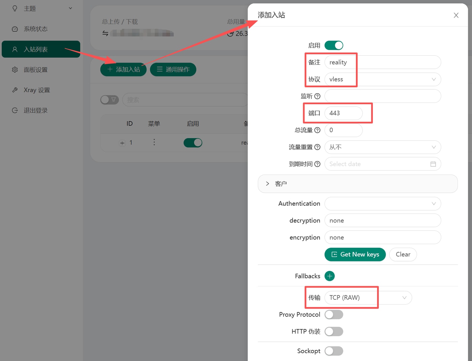Enable the Proxy Protocol switch

[x=334, y=315]
